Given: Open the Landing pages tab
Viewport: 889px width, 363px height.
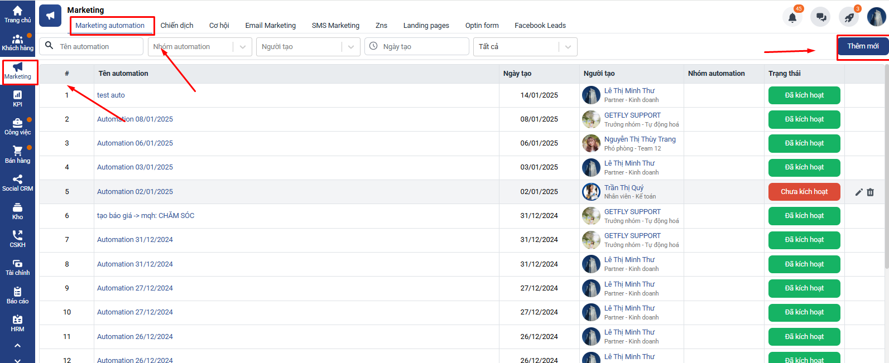Looking at the screenshot, I should [x=426, y=26].
